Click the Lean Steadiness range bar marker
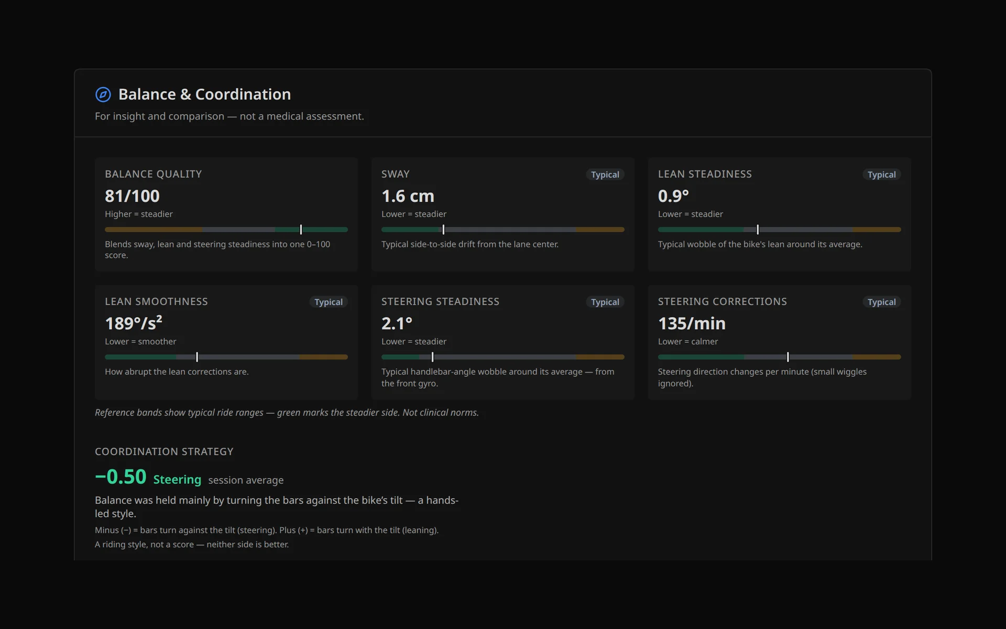 coord(758,230)
